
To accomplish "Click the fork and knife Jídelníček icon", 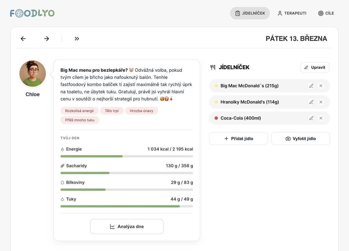I will coord(213,67).
